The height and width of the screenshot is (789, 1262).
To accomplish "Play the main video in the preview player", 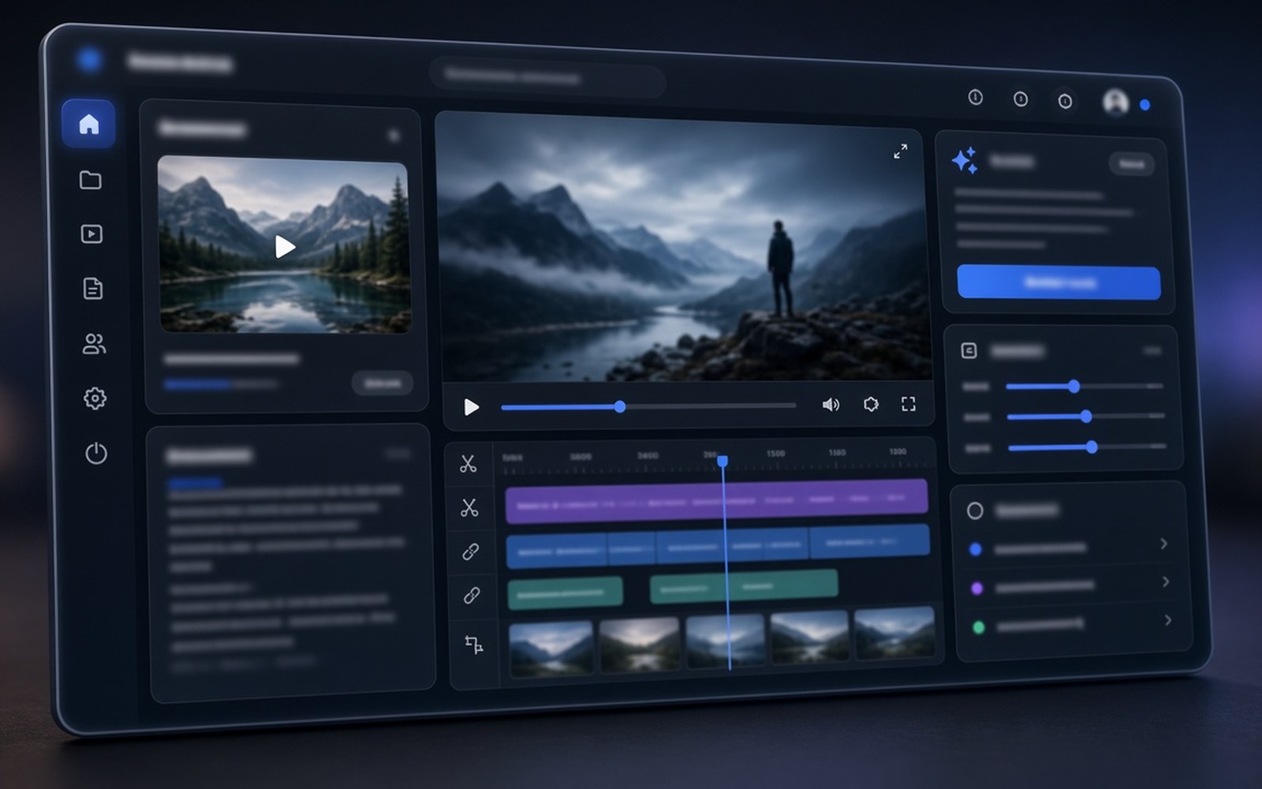I will tap(472, 407).
